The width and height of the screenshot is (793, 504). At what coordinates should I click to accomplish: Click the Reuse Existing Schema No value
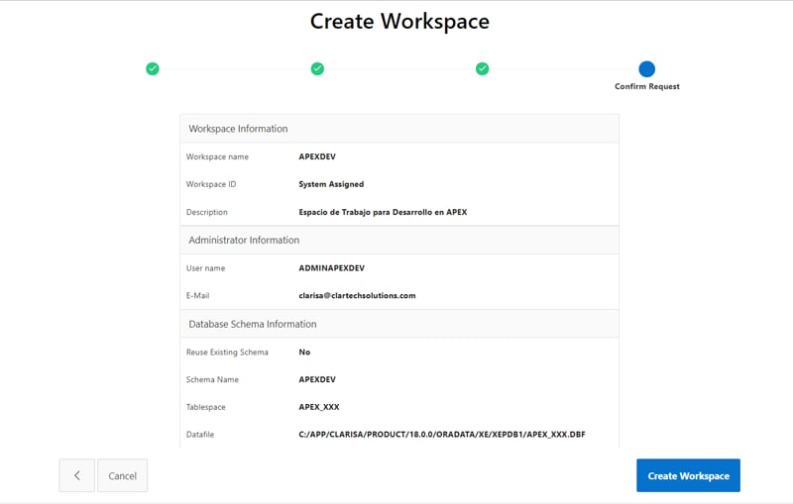pyautogui.click(x=305, y=352)
